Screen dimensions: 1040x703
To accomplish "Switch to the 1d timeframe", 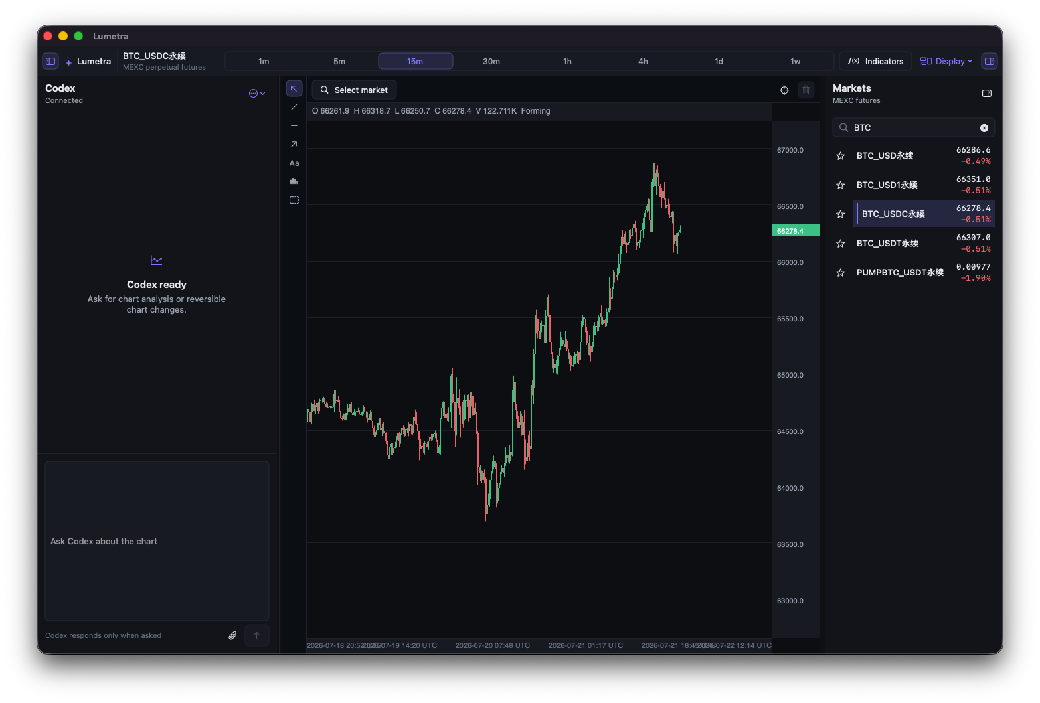I will [719, 61].
